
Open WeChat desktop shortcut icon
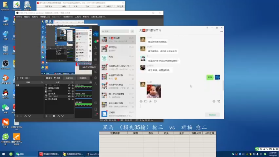[x=6, y=109]
